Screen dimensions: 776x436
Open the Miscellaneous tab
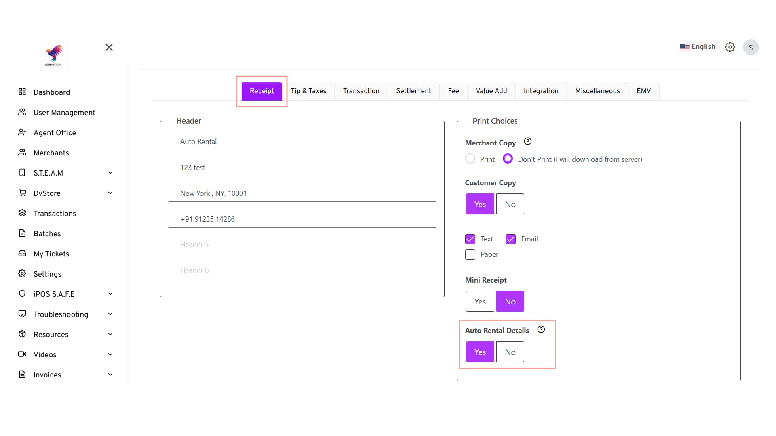pos(597,91)
